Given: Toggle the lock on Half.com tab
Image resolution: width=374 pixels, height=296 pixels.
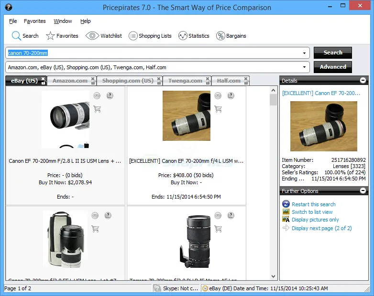Looking at the screenshot, I should 246,83.
